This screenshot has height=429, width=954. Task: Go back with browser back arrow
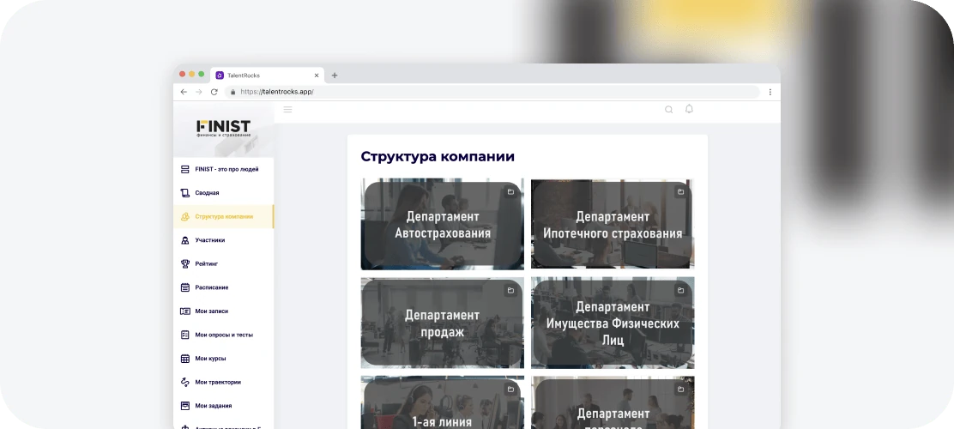(x=184, y=92)
